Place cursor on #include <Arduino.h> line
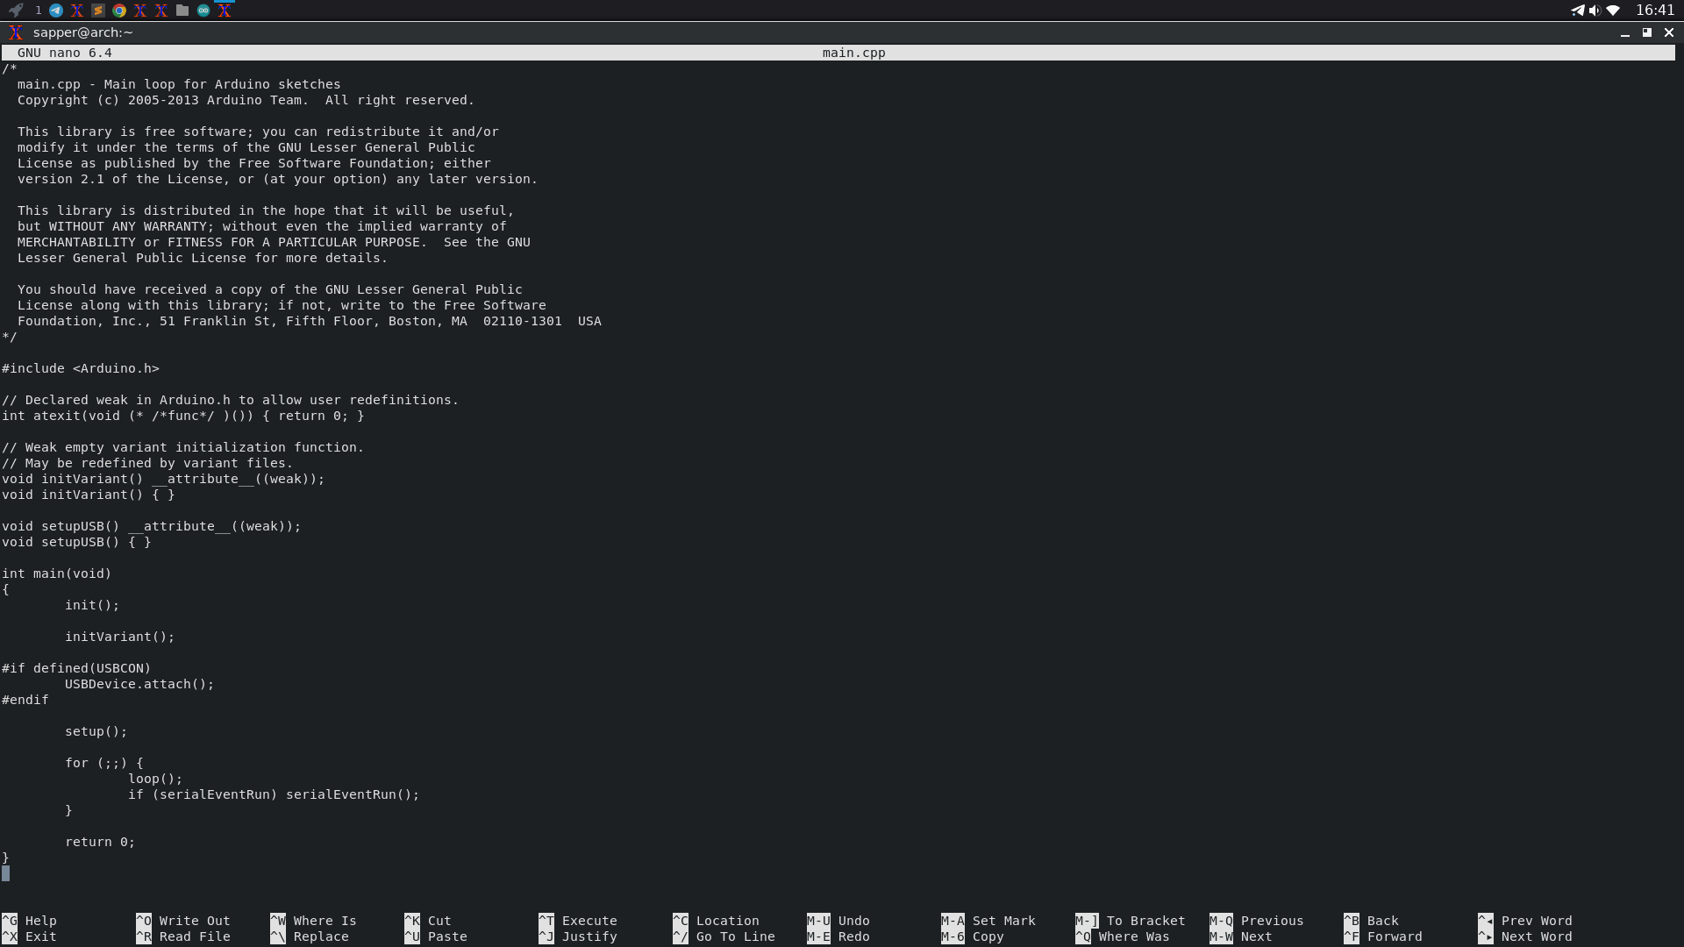Viewport: 1684px width, 947px height. click(81, 368)
